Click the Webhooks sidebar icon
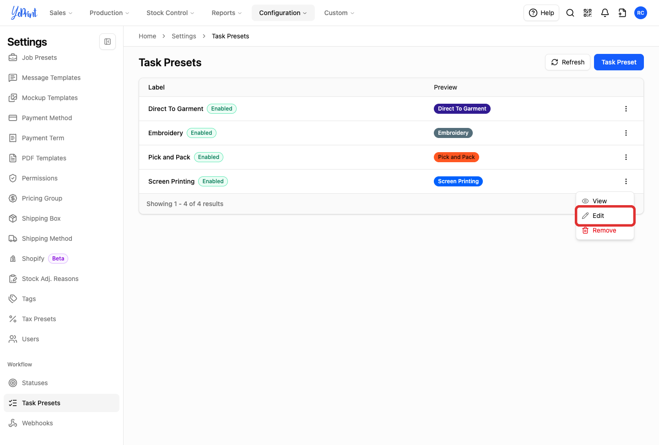The image size is (659, 445). [13, 423]
